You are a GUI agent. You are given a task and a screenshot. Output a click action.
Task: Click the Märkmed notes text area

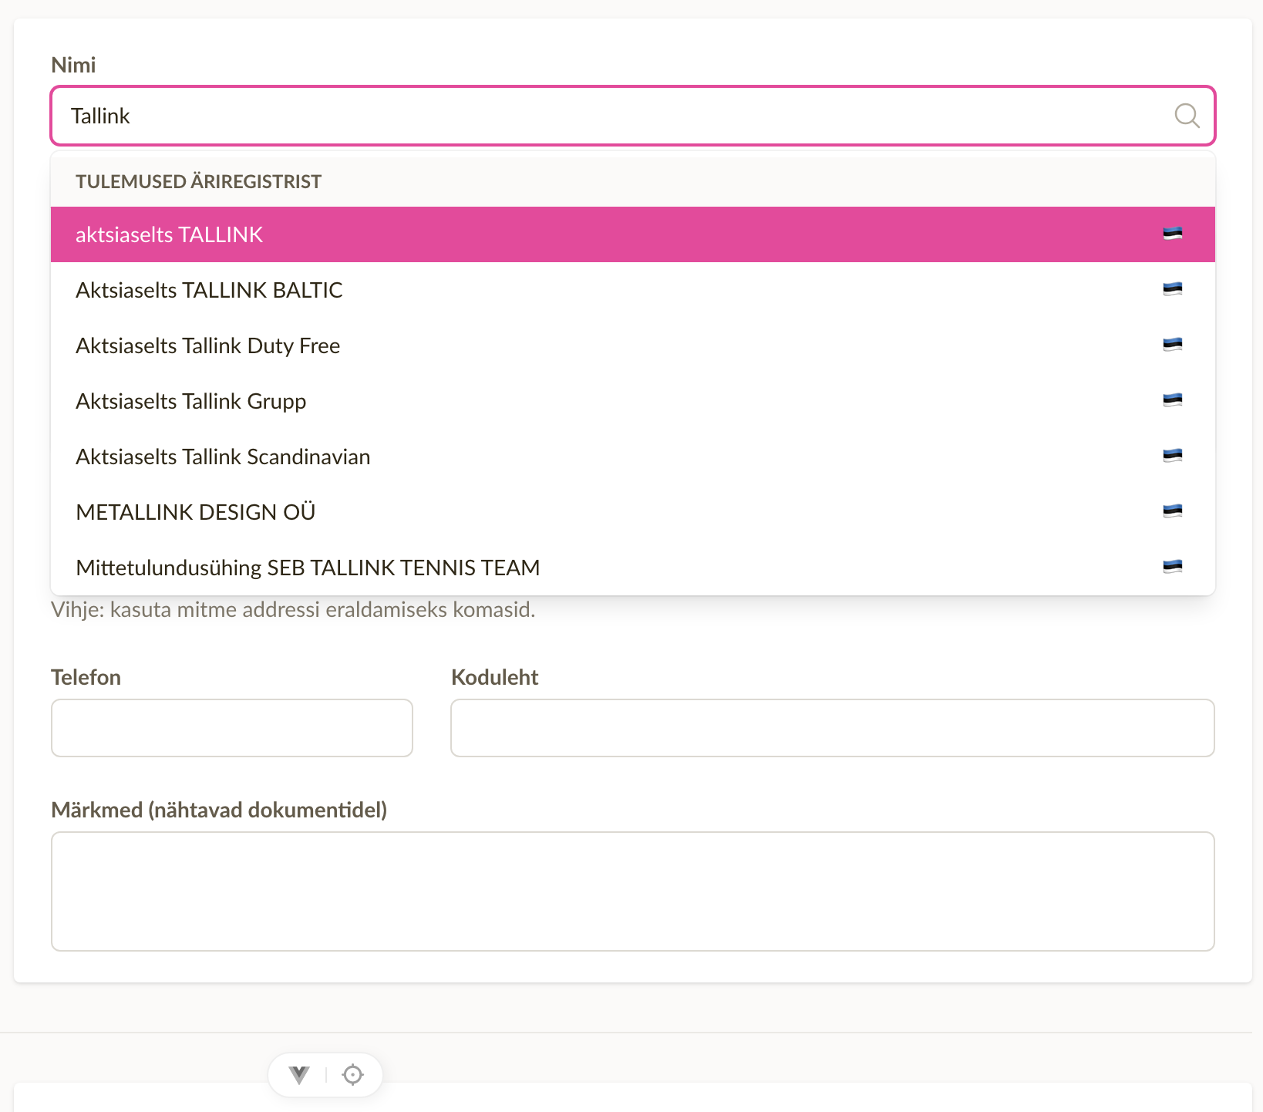(x=633, y=891)
